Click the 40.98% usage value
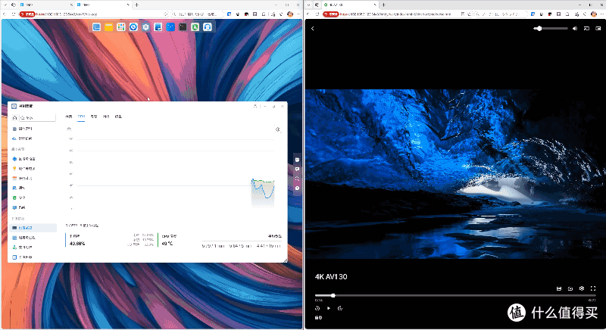This screenshot has width=606, height=330. click(77, 244)
